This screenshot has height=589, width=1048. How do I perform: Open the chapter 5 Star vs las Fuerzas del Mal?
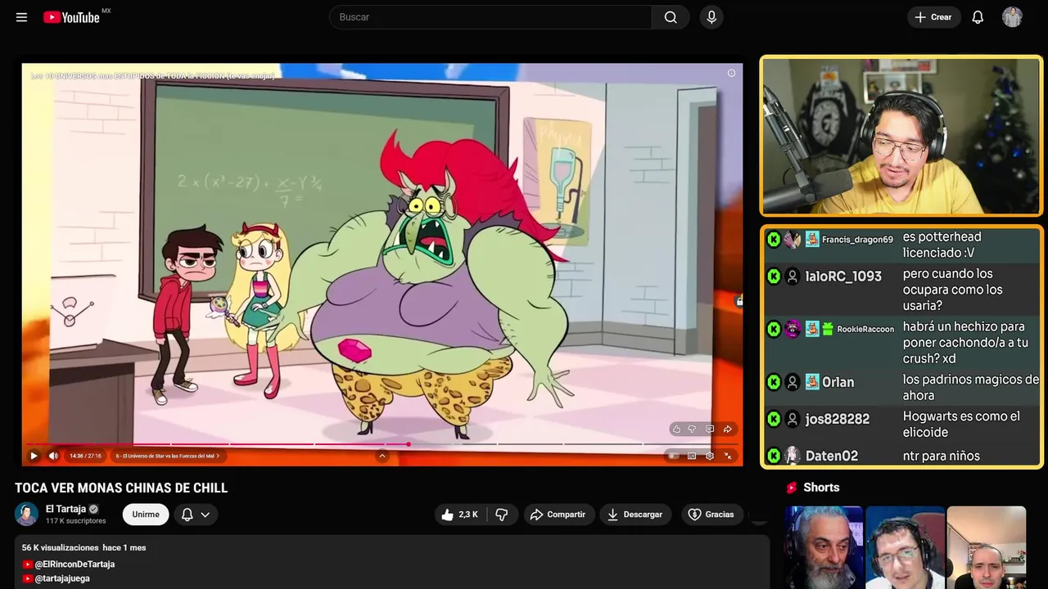click(167, 456)
